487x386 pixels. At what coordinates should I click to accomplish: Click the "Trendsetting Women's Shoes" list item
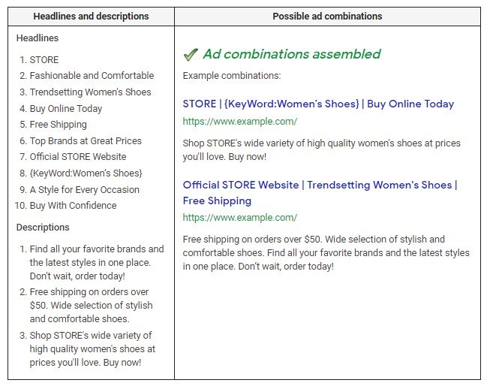coord(90,92)
